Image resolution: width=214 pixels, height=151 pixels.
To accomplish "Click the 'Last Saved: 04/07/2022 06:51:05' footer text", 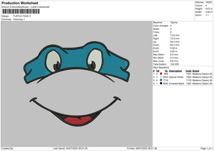I will point(70,148).
